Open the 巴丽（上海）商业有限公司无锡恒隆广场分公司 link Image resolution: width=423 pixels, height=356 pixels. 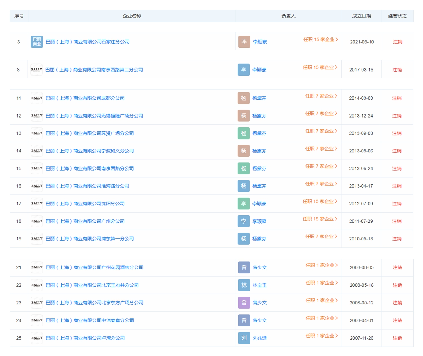pyautogui.click(x=94, y=116)
